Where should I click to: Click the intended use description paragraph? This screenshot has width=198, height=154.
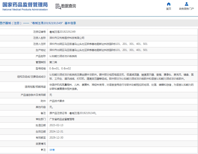pyautogui.click(x=121, y=87)
